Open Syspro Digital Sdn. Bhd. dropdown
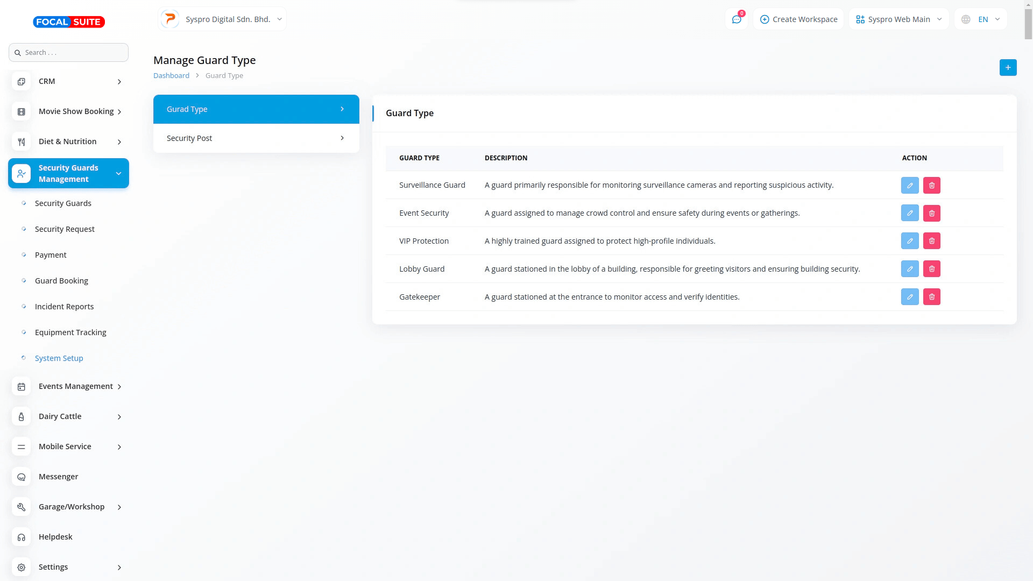The height and width of the screenshot is (581, 1033). pyautogui.click(x=222, y=19)
